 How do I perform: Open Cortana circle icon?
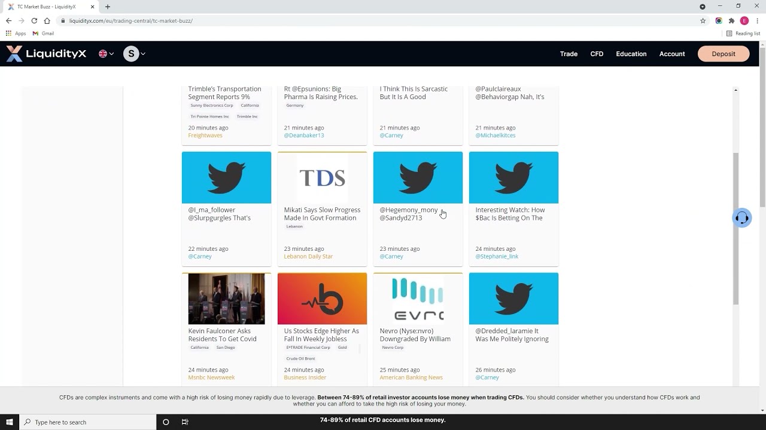(x=166, y=422)
